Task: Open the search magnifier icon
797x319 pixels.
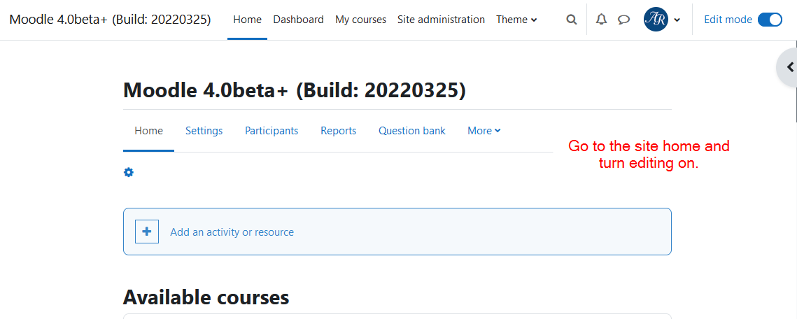Action: click(x=572, y=20)
